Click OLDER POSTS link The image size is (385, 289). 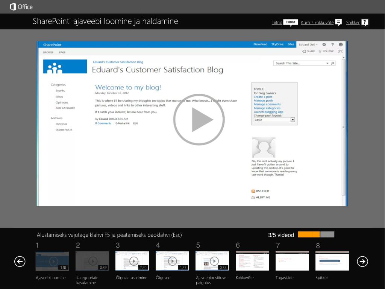[64, 130]
